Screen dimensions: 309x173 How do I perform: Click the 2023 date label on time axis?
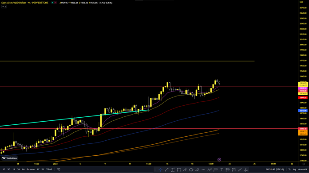pos(55,164)
